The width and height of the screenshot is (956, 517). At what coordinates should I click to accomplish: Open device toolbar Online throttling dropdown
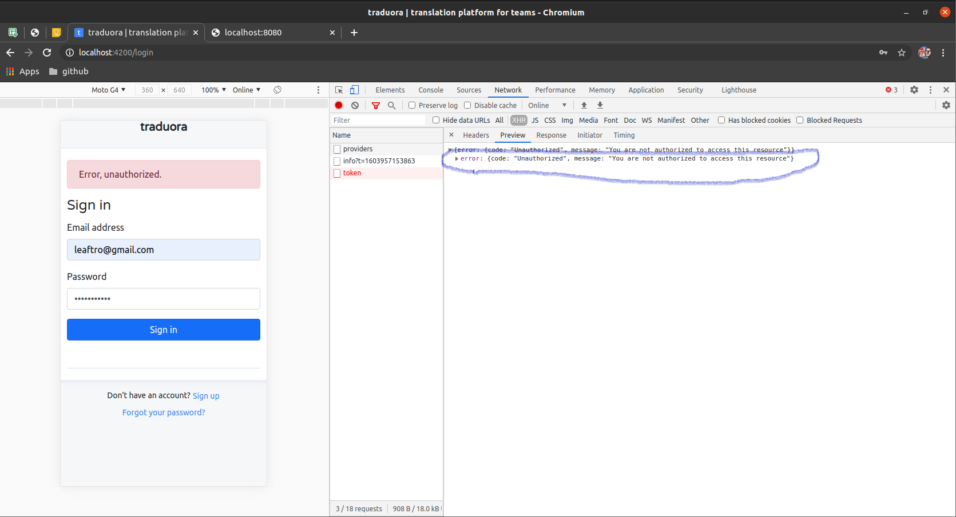pos(247,90)
